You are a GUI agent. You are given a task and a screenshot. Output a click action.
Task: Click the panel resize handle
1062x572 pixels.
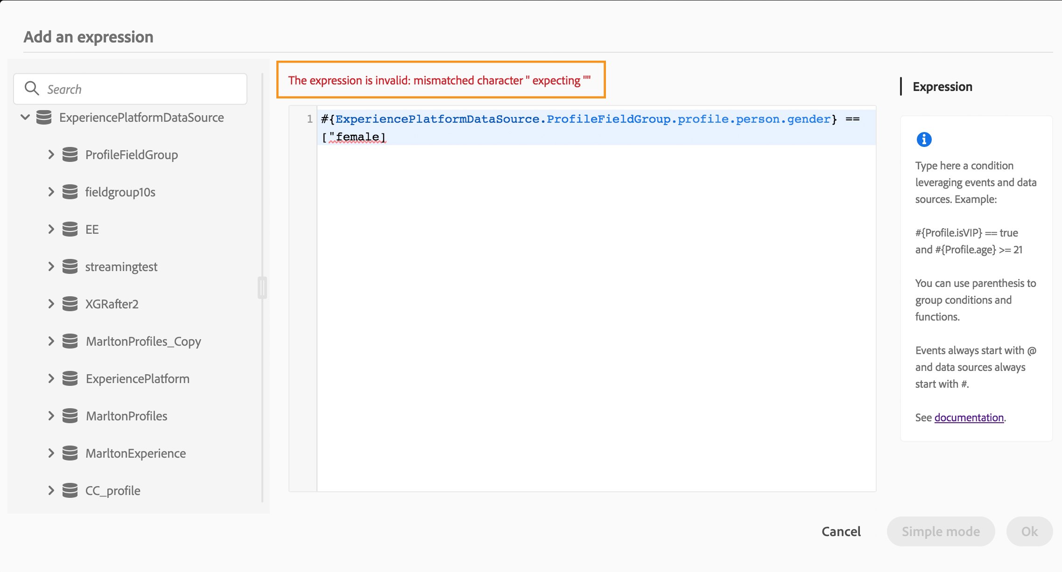coord(262,287)
